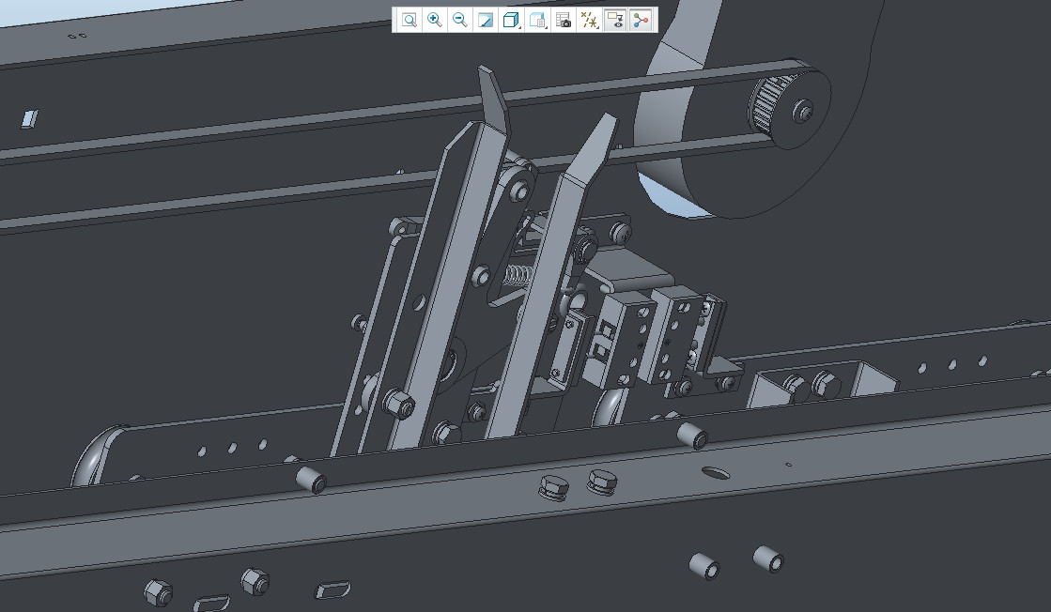Click the Refit view icon
1051x612 pixels.
pos(409,20)
